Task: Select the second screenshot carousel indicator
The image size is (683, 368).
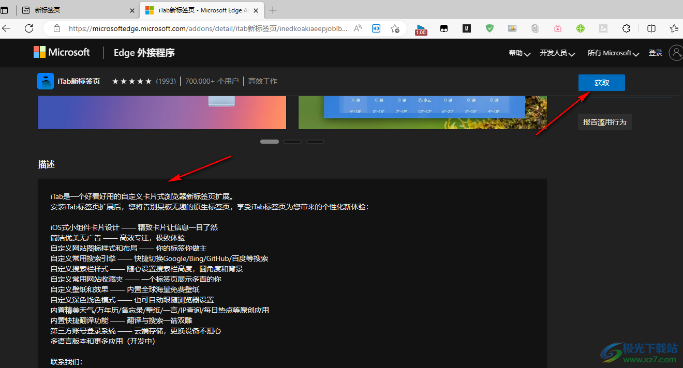Action: tap(292, 141)
